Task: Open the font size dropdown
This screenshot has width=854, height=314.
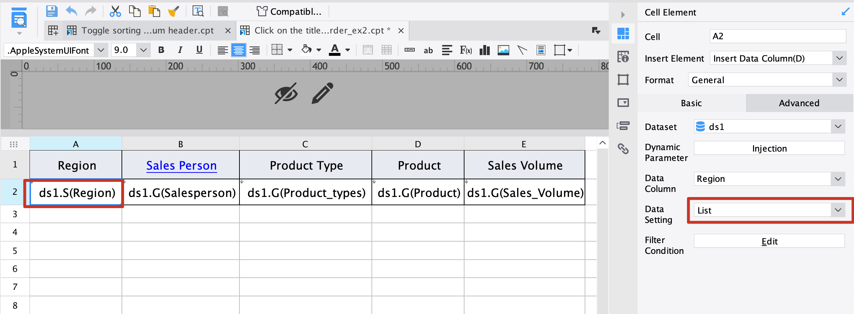Action: click(x=143, y=50)
